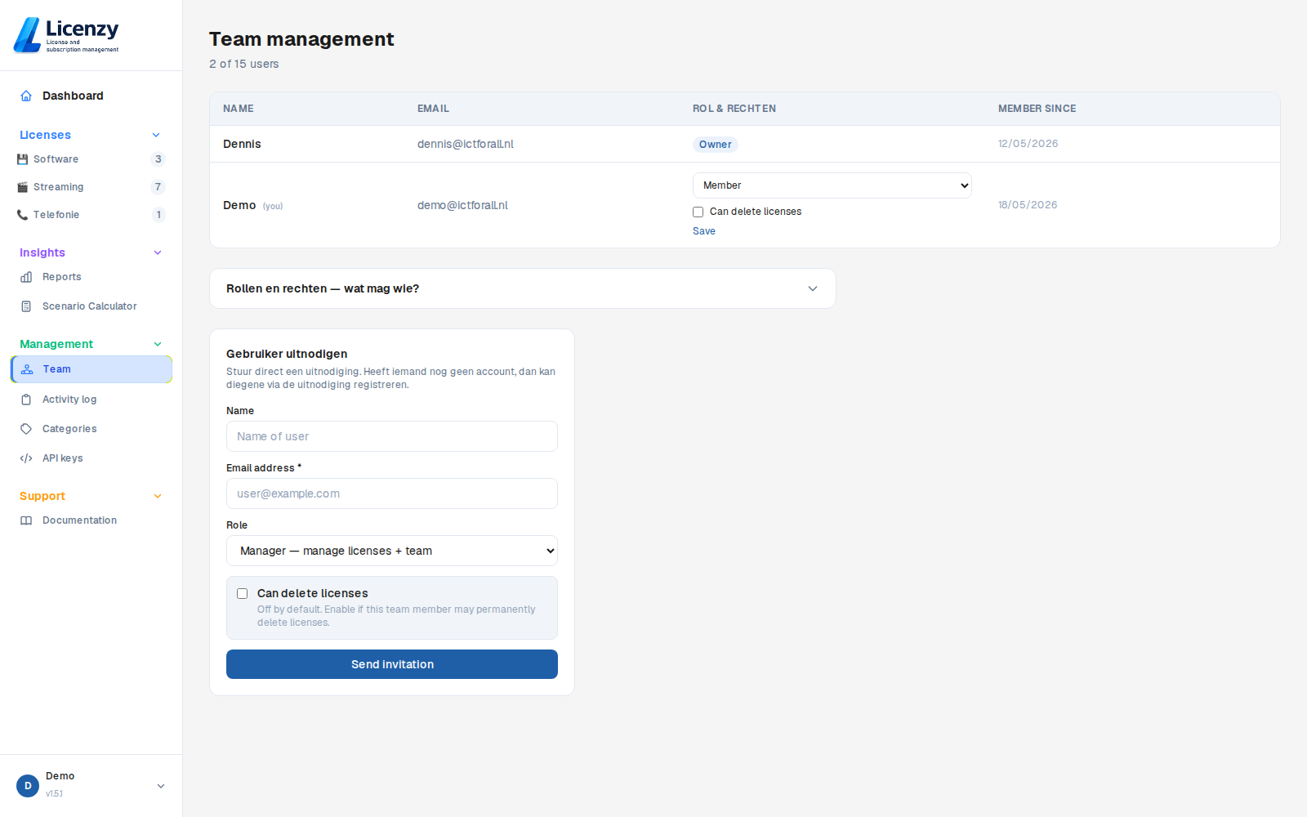
Task: Click the Reports bar chart icon
Action: pos(26,277)
